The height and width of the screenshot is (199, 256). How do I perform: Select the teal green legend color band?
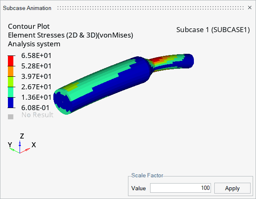(x=10, y=92)
